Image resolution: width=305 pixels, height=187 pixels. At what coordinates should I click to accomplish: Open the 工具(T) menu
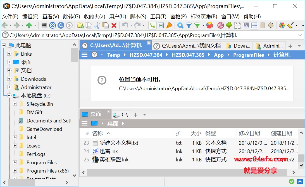coord(158,17)
